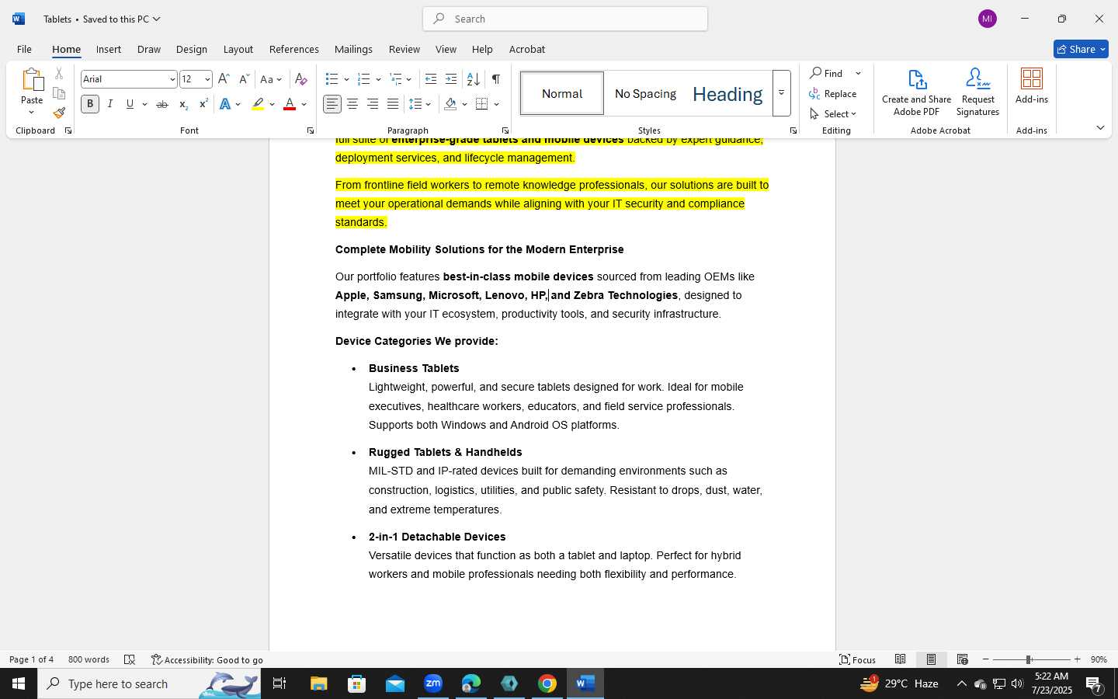Apply red font color
The image size is (1118, 699).
290,104
